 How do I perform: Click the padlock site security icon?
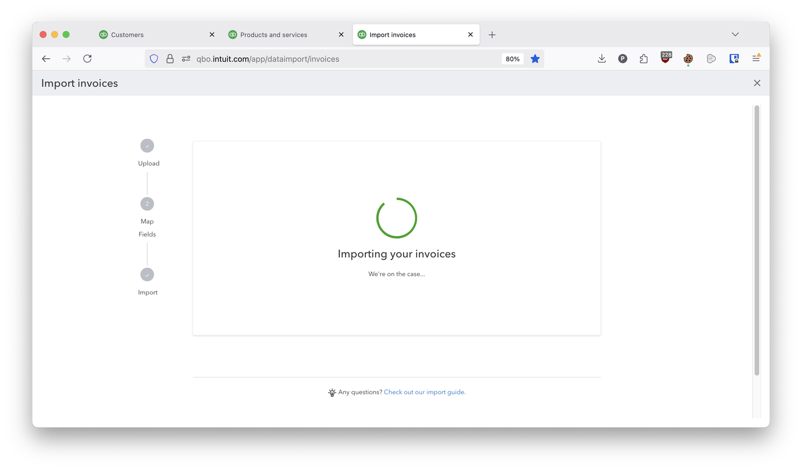[x=170, y=59]
